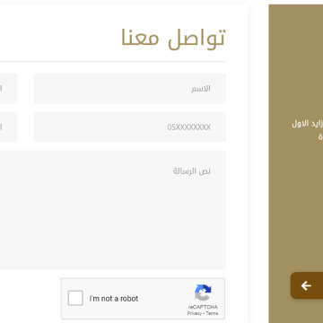Open the reCAPTCHA Privacy link

(195, 313)
